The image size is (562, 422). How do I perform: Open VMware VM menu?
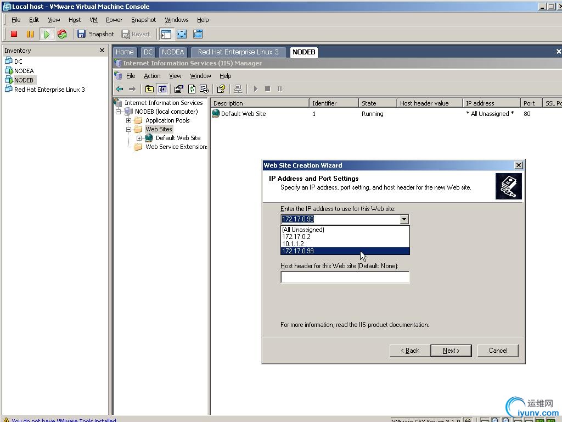click(93, 20)
